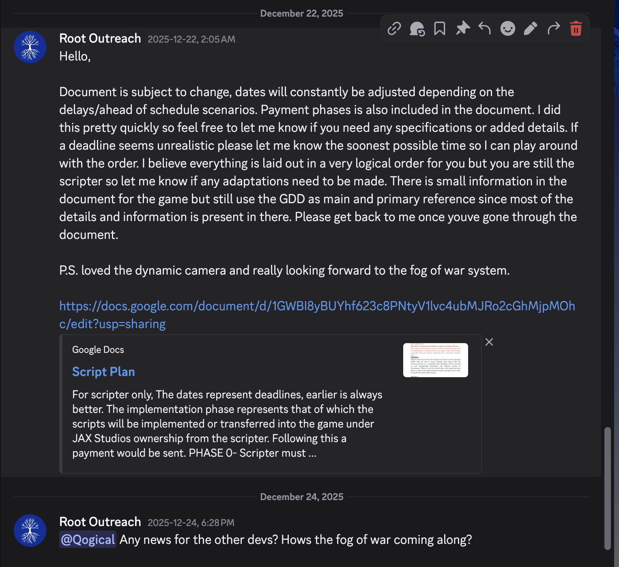Add a reaction with the smiley icon
The width and height of the screenshot is (619, 567).
tap(507, 29)
